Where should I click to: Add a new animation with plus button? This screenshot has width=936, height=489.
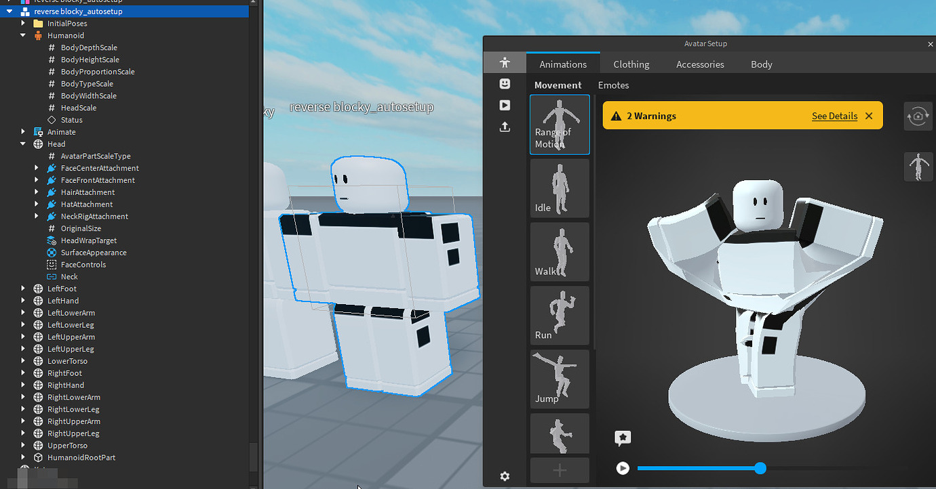coord(560,471)
